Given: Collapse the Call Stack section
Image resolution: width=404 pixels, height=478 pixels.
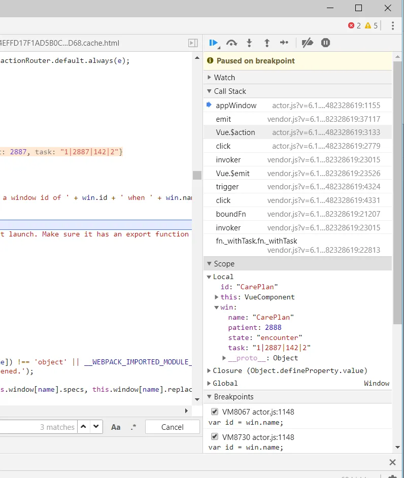Looking at the screenshot, I should click(x=229, y=91).
